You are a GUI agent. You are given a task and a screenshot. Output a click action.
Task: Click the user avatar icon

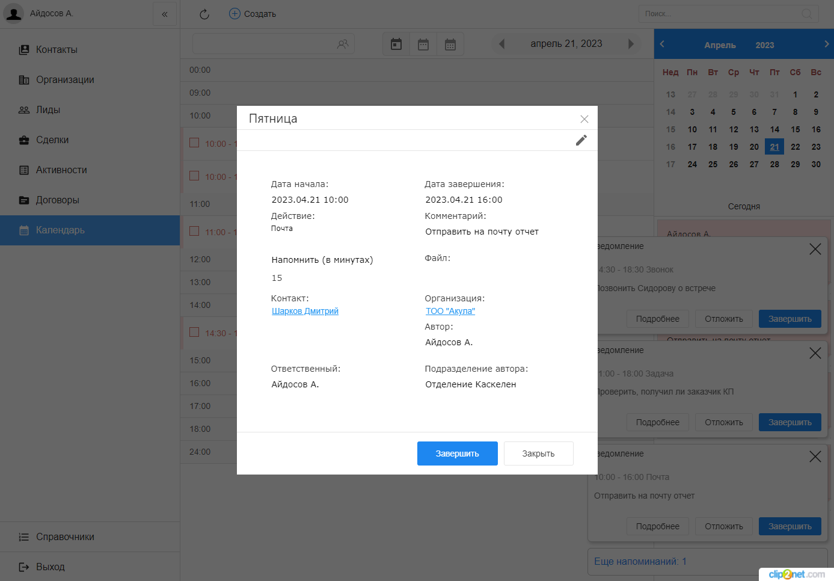(14, 13)
